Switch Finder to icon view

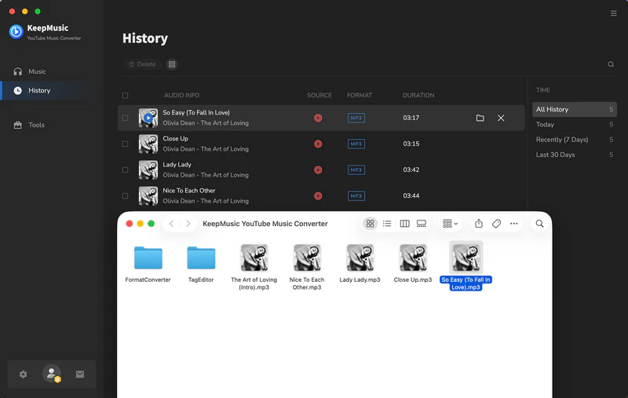coord(370,224)
